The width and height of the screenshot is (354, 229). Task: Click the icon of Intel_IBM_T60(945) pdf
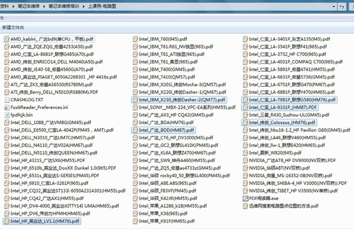click(136, 39)
